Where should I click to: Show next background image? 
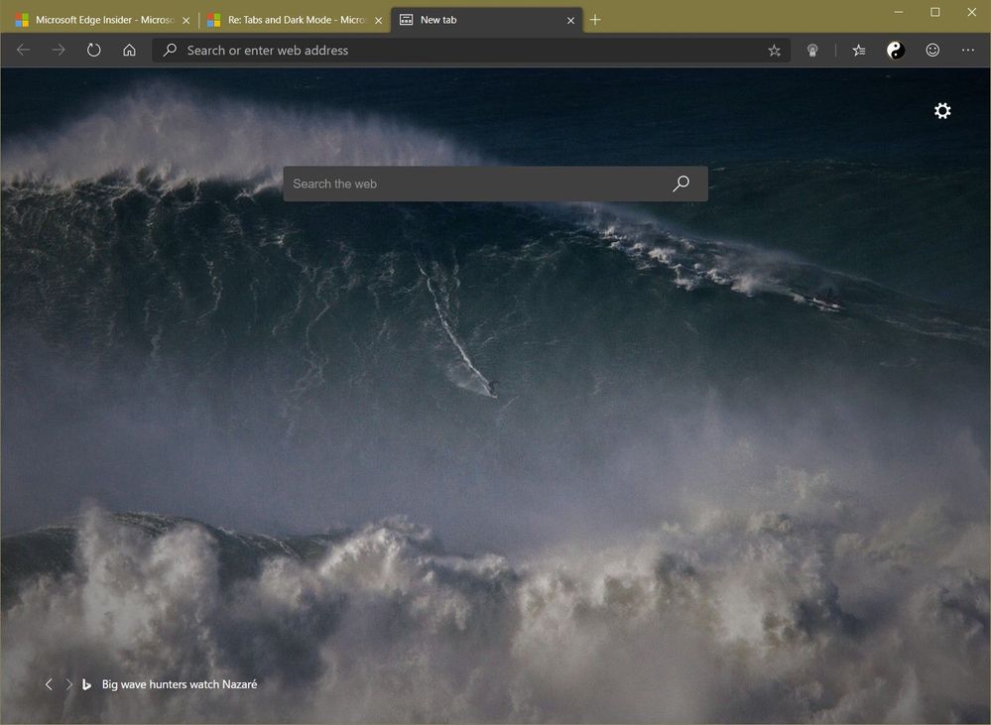click(x=68, y=684)
